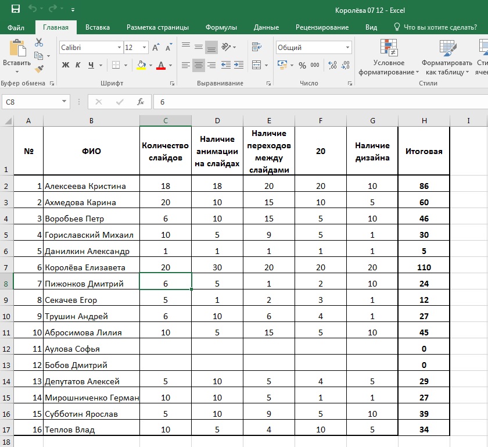The image size is (488, 447).
Task: Open the Paste options arrow under Вставить
Action: point(17,71)
